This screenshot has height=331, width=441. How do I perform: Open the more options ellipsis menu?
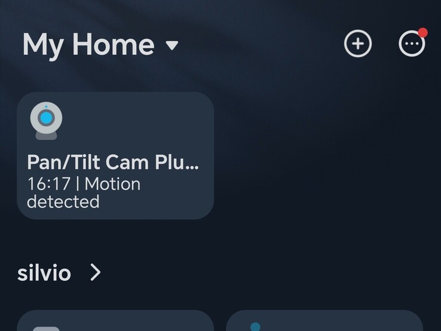412,44
